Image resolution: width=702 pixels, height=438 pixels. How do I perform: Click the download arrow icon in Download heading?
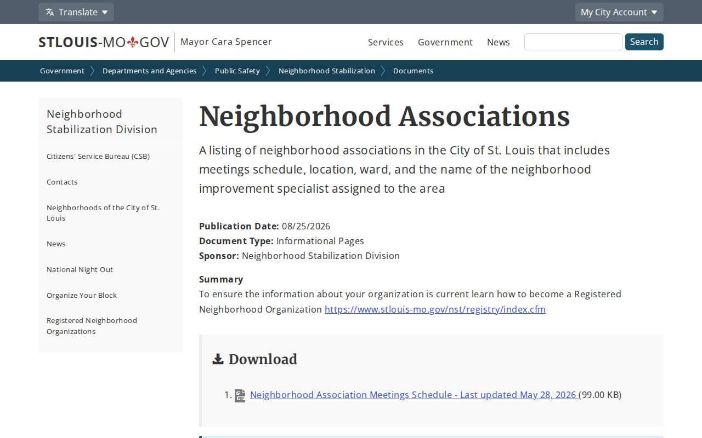coord(218,359)
